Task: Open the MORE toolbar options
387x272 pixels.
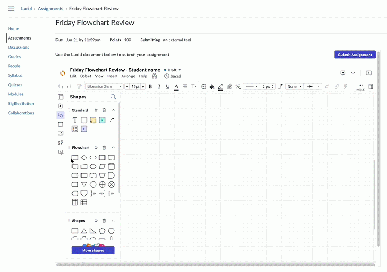Action: tap(360, 87)
